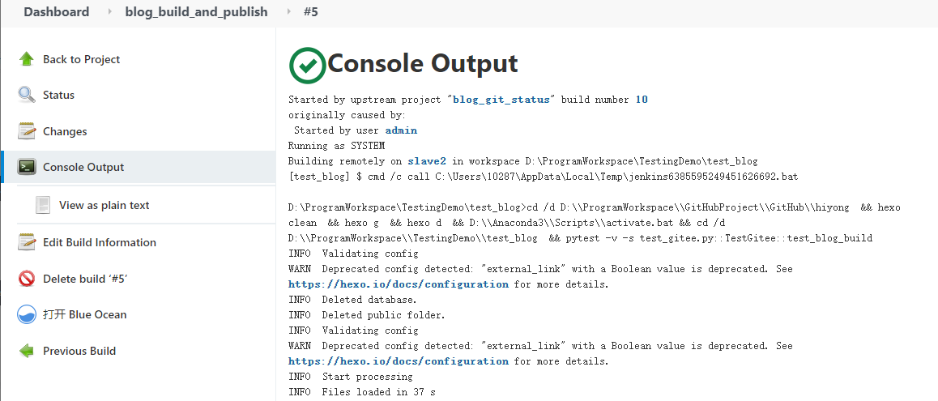Click the magnifying glass Status icon
The height and width of the screenshot is (401, 938).
[x=26, y=95]
